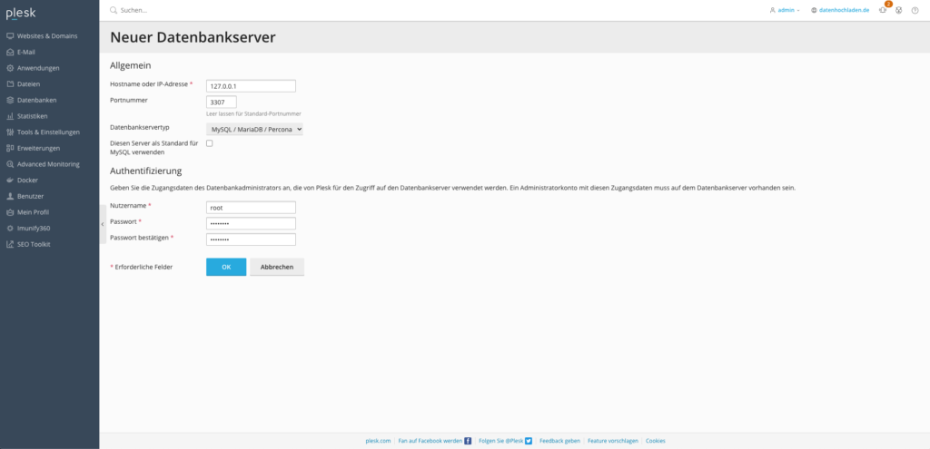Click 'Leer lassen für Standard-Portnummer' hint
The image size is (930, 449).
254,113
